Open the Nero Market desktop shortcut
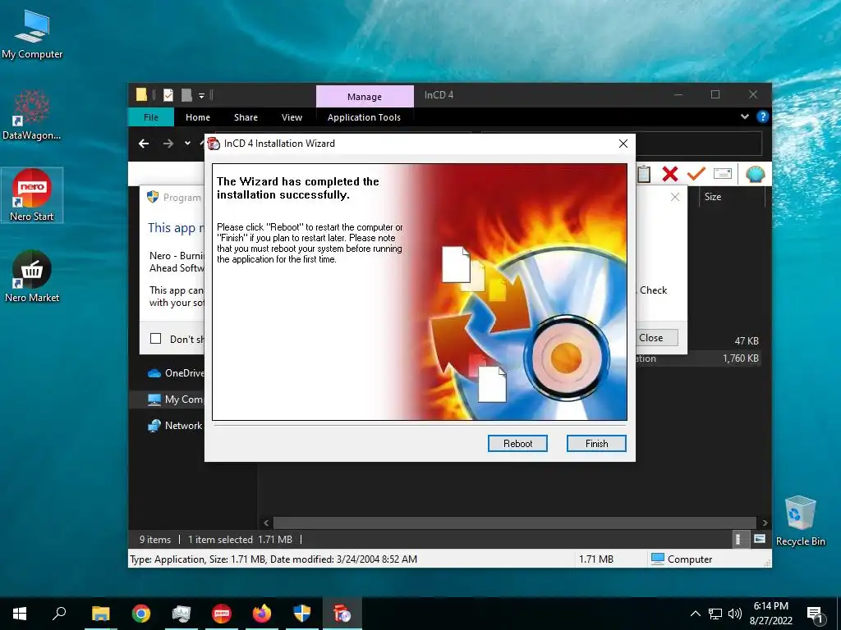 point(32,276)
